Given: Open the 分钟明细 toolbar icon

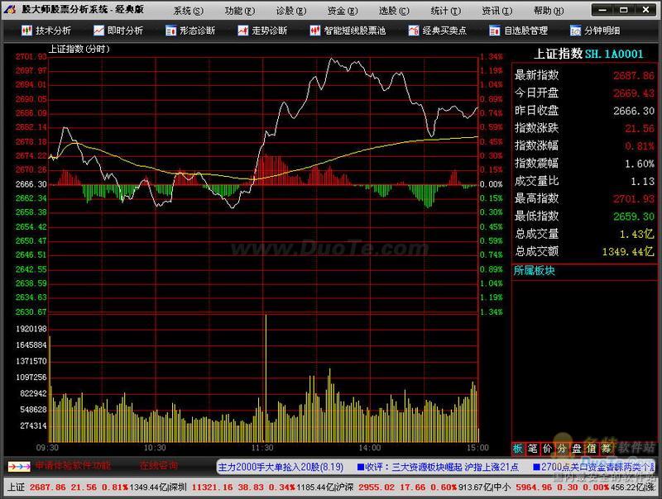Looking at the screenshot, I should pyautogui.click(x=575, y=31).
